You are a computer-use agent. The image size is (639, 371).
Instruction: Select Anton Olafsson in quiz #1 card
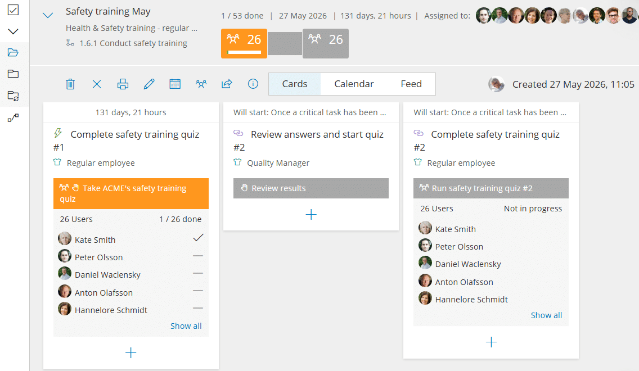coord(103,293)
